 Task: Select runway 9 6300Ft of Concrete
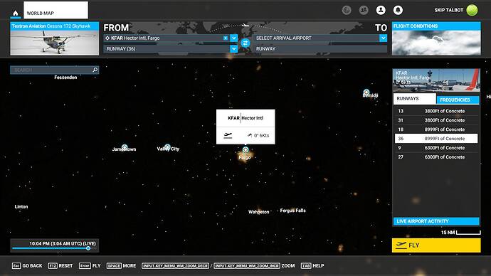(x=436, y=148)
